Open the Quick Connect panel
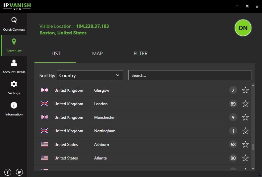Viewport: 262px width, 177px height. (14, 24)
